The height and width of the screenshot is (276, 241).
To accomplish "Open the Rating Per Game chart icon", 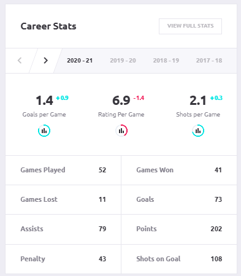I will [121, 131].
